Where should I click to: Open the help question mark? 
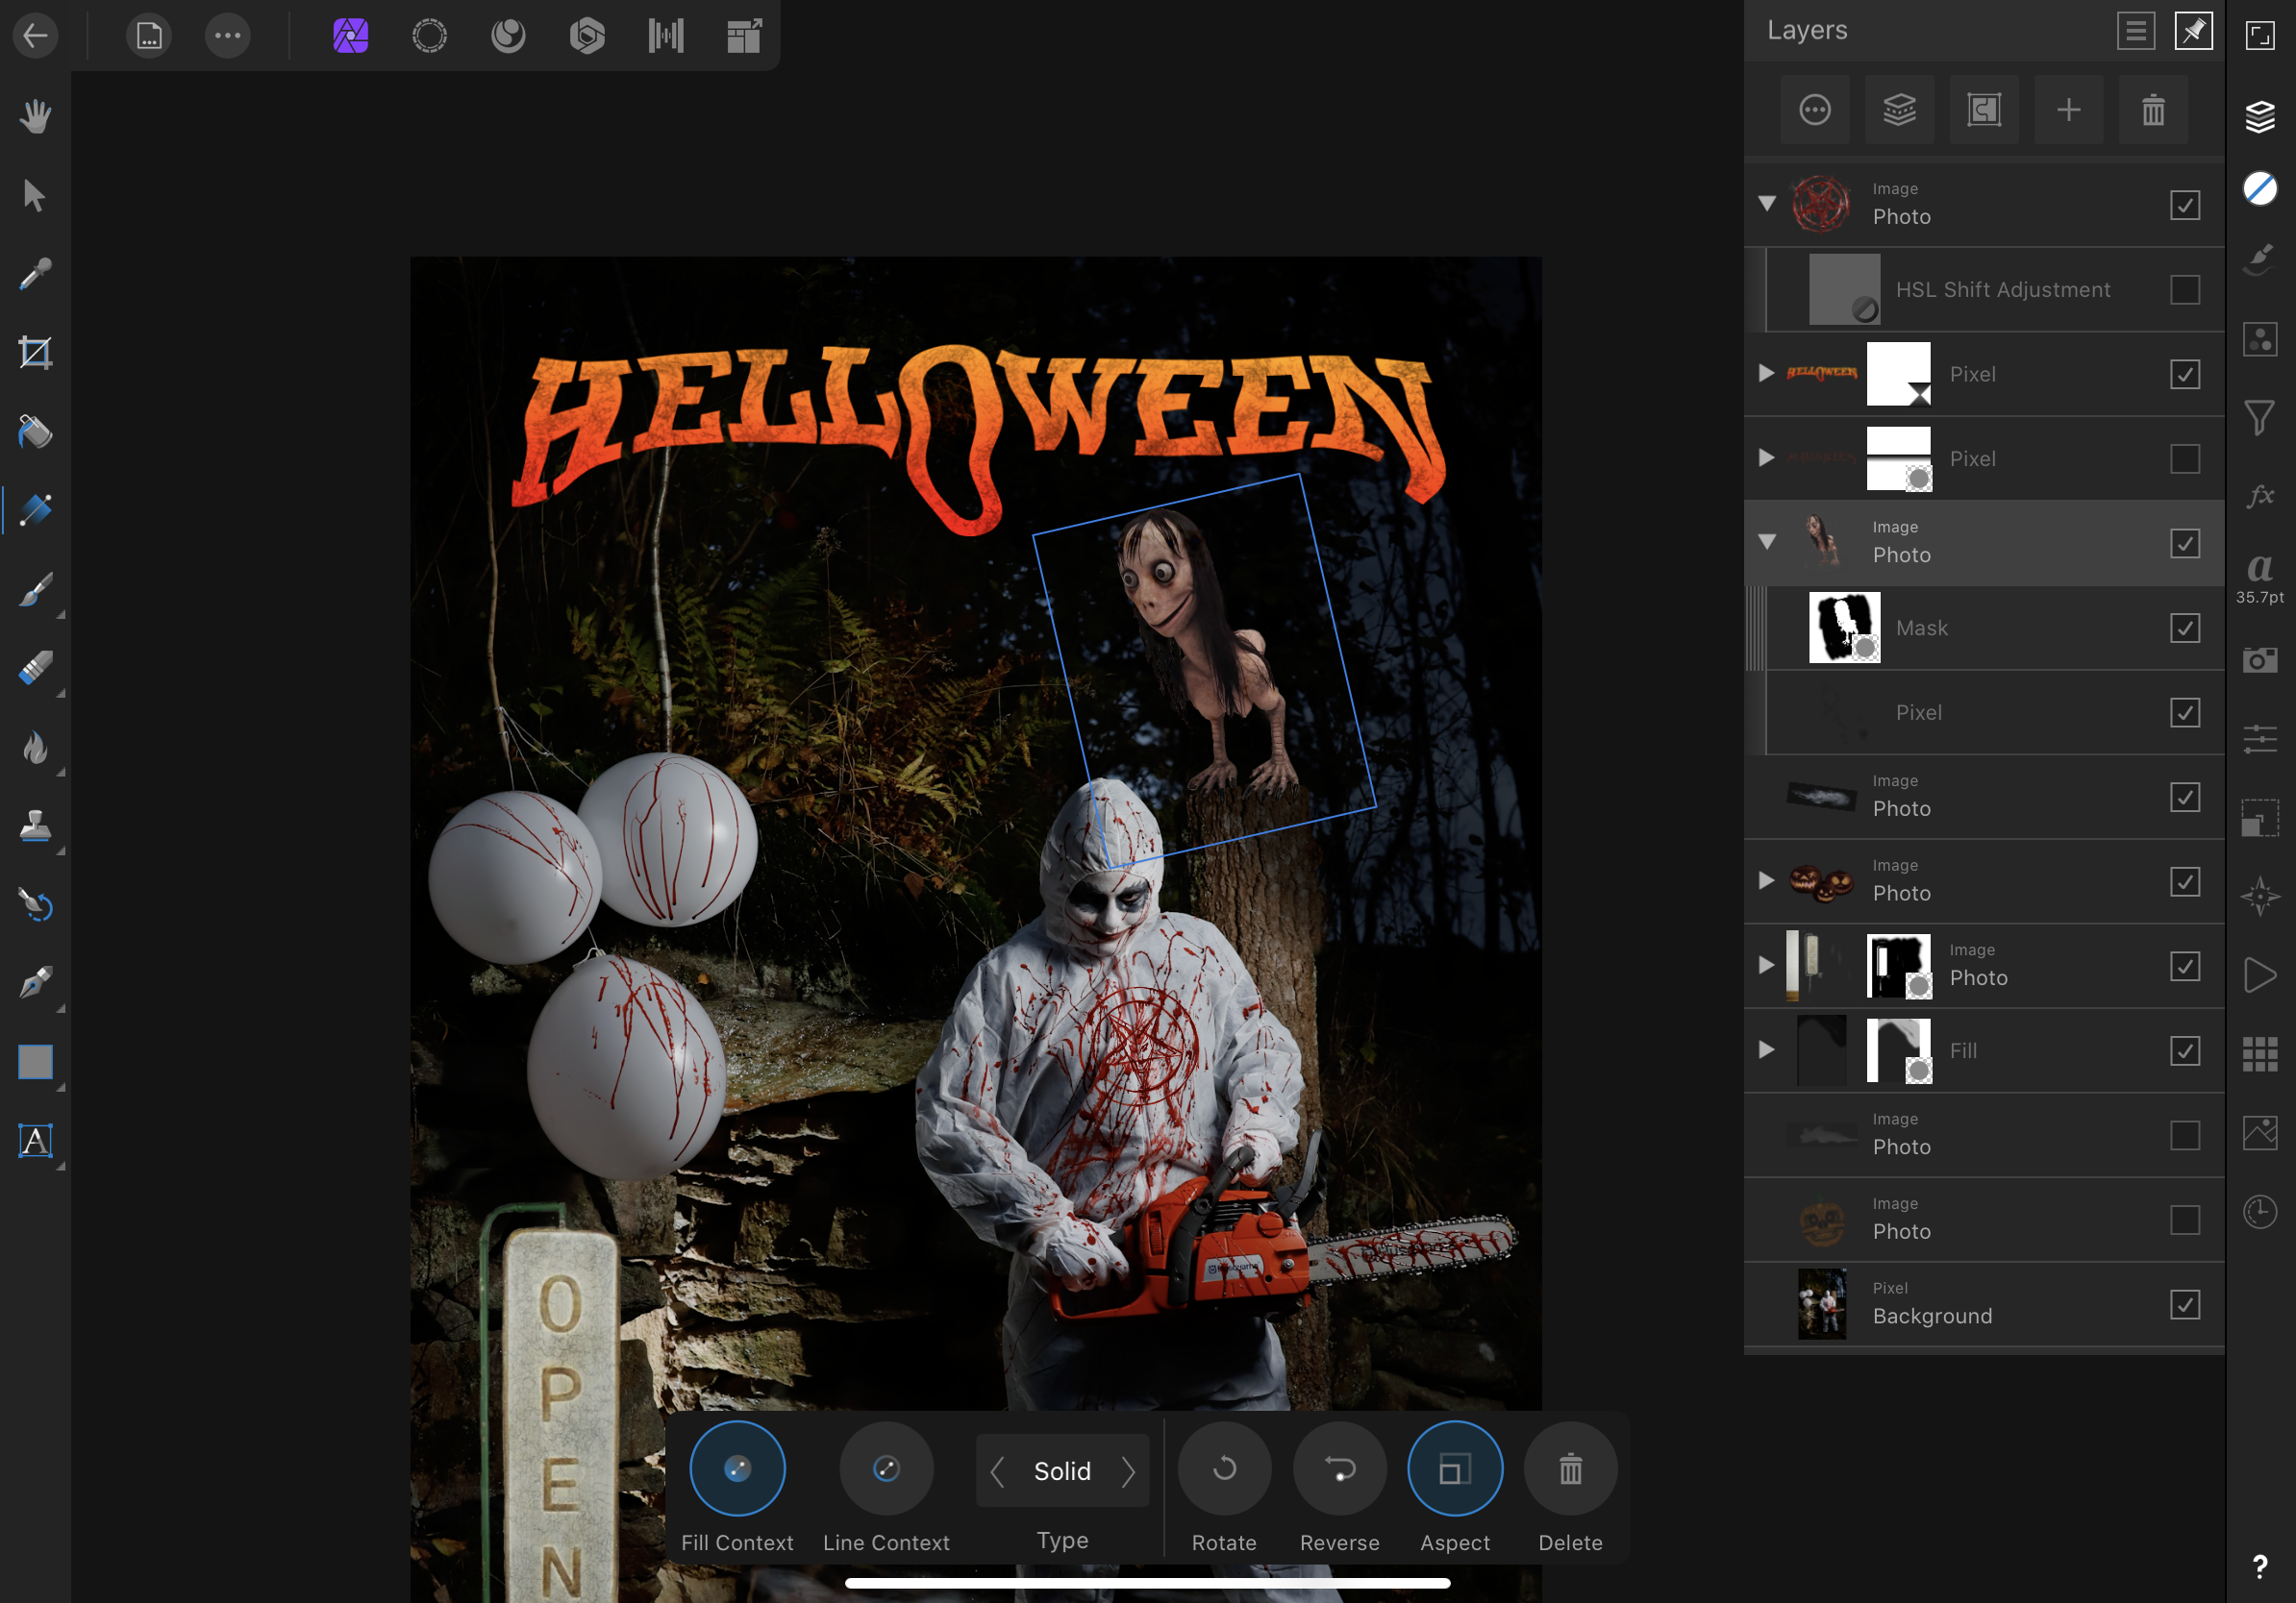2260,1566
